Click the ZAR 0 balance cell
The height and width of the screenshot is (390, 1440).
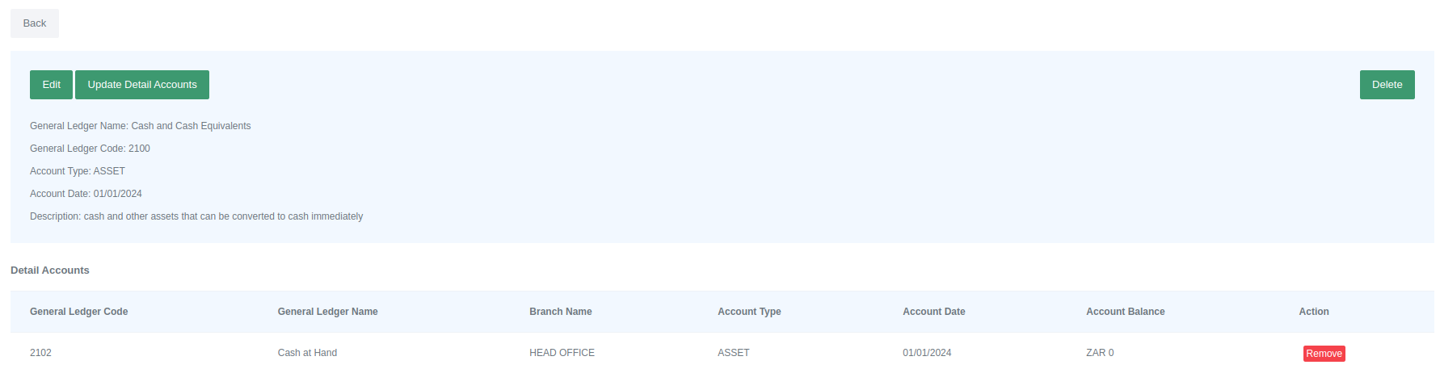[x=1100, y=353]
